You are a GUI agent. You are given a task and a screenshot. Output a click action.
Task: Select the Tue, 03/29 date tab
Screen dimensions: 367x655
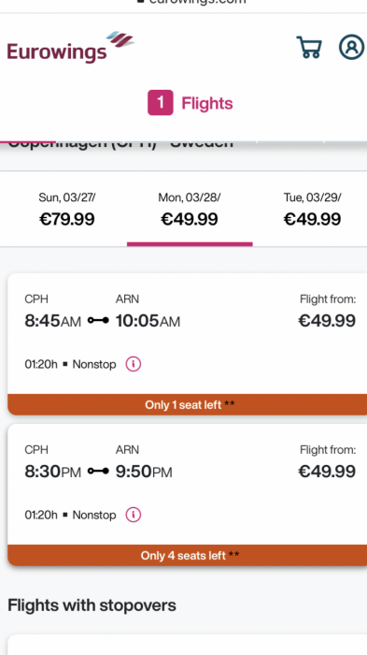point(312,209)
